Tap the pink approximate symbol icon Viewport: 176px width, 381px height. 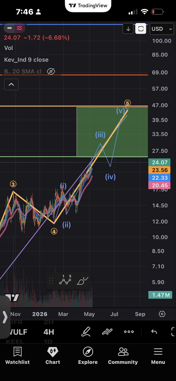(19, 28)
